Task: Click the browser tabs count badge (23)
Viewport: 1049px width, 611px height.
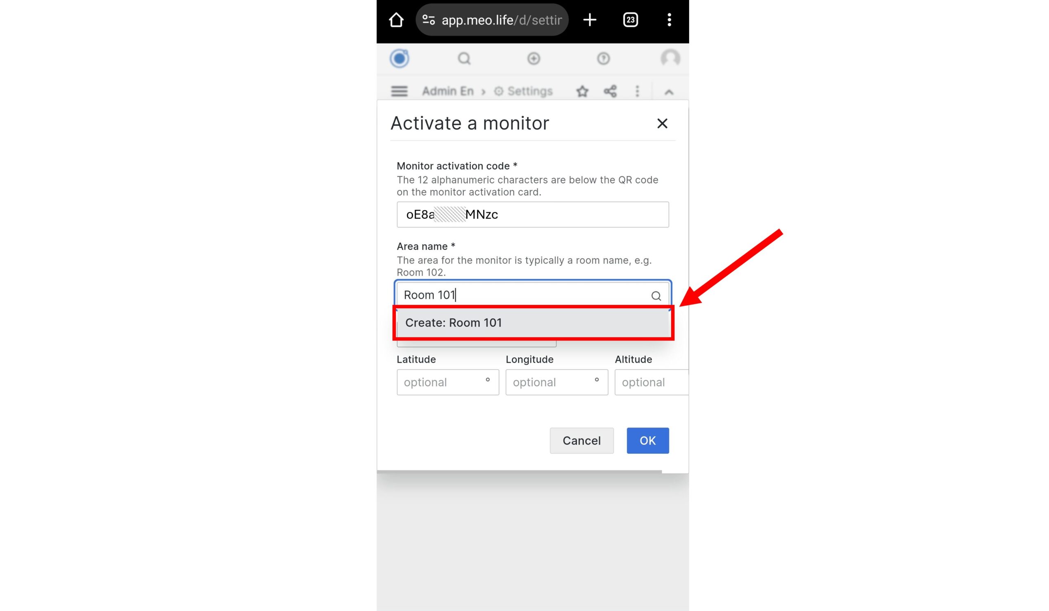Action: click(629, 20)
